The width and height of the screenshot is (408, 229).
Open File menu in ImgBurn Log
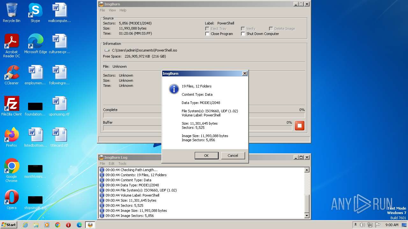[102, 163]
